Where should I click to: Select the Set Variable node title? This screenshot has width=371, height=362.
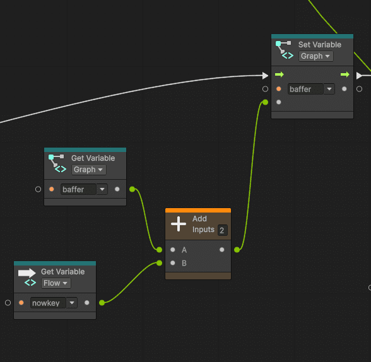(320, 45)
